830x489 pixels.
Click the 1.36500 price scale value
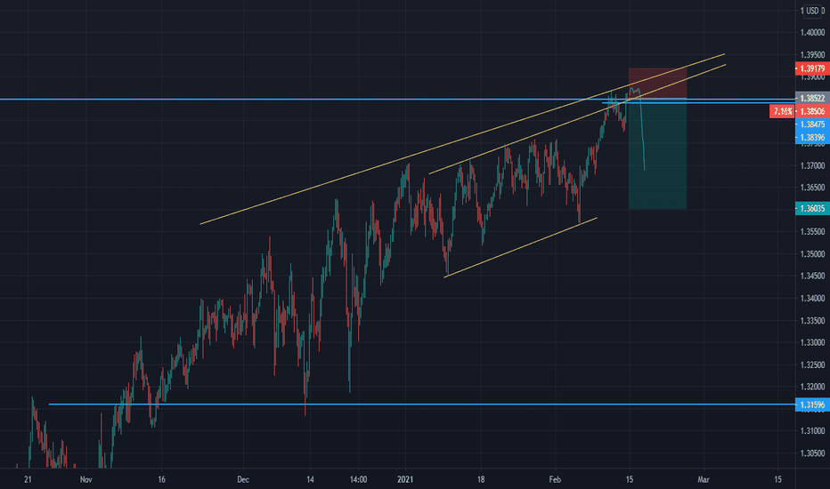point(812,188)
